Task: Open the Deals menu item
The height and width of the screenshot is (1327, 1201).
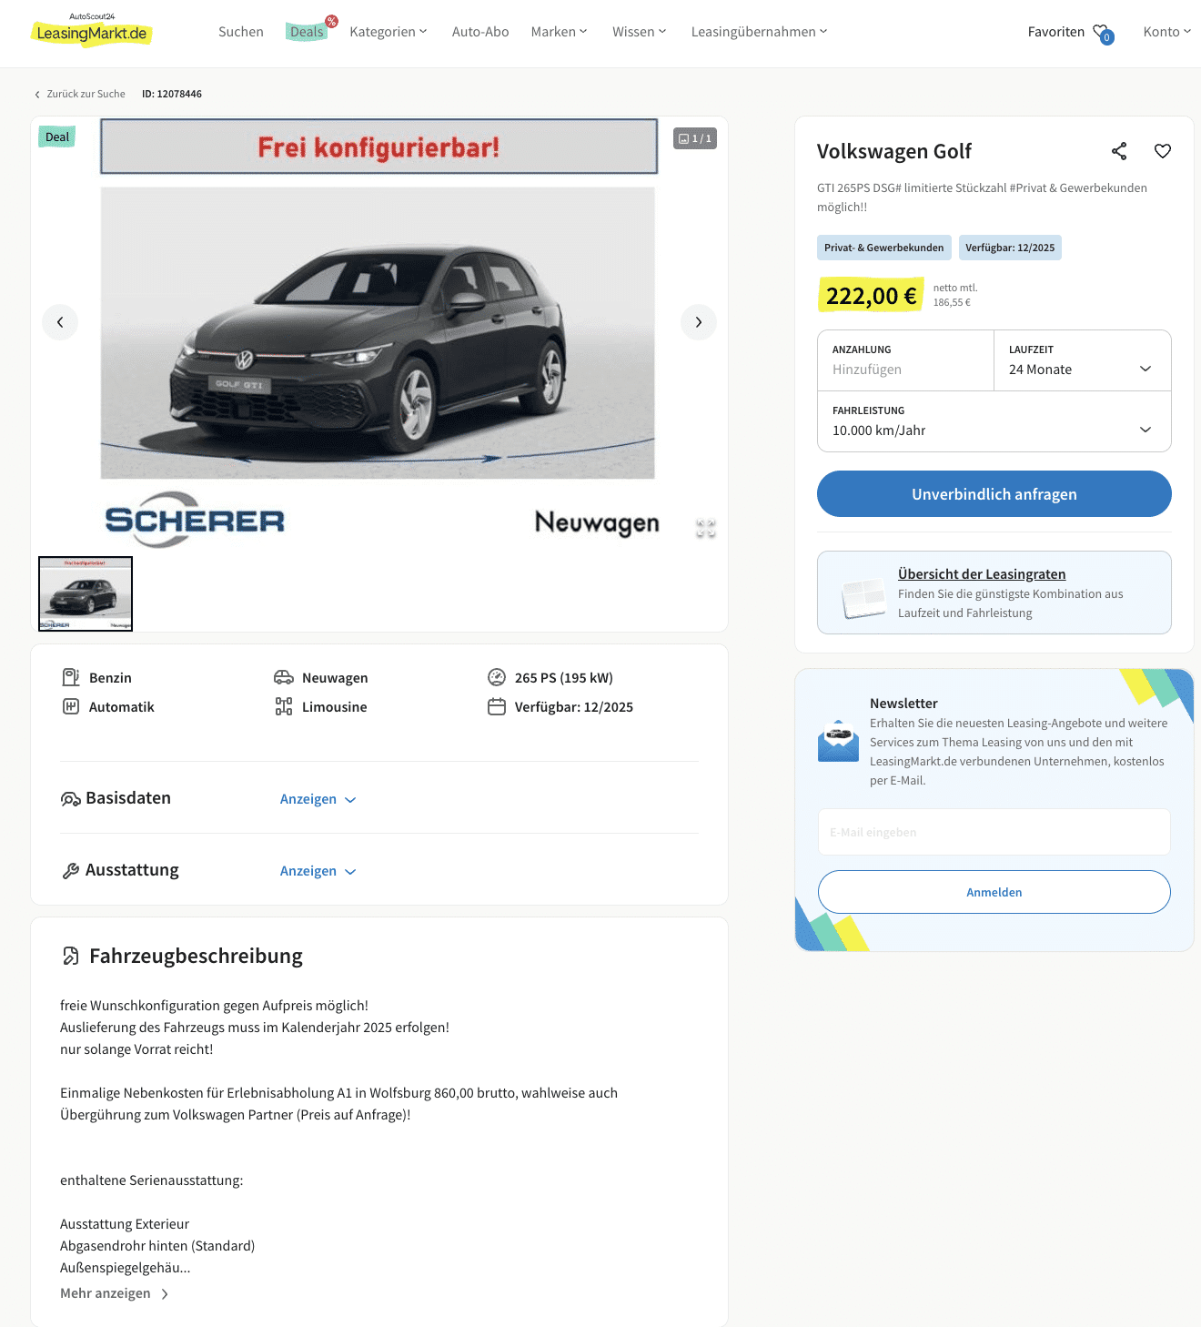Action: [x=307, y=32]
